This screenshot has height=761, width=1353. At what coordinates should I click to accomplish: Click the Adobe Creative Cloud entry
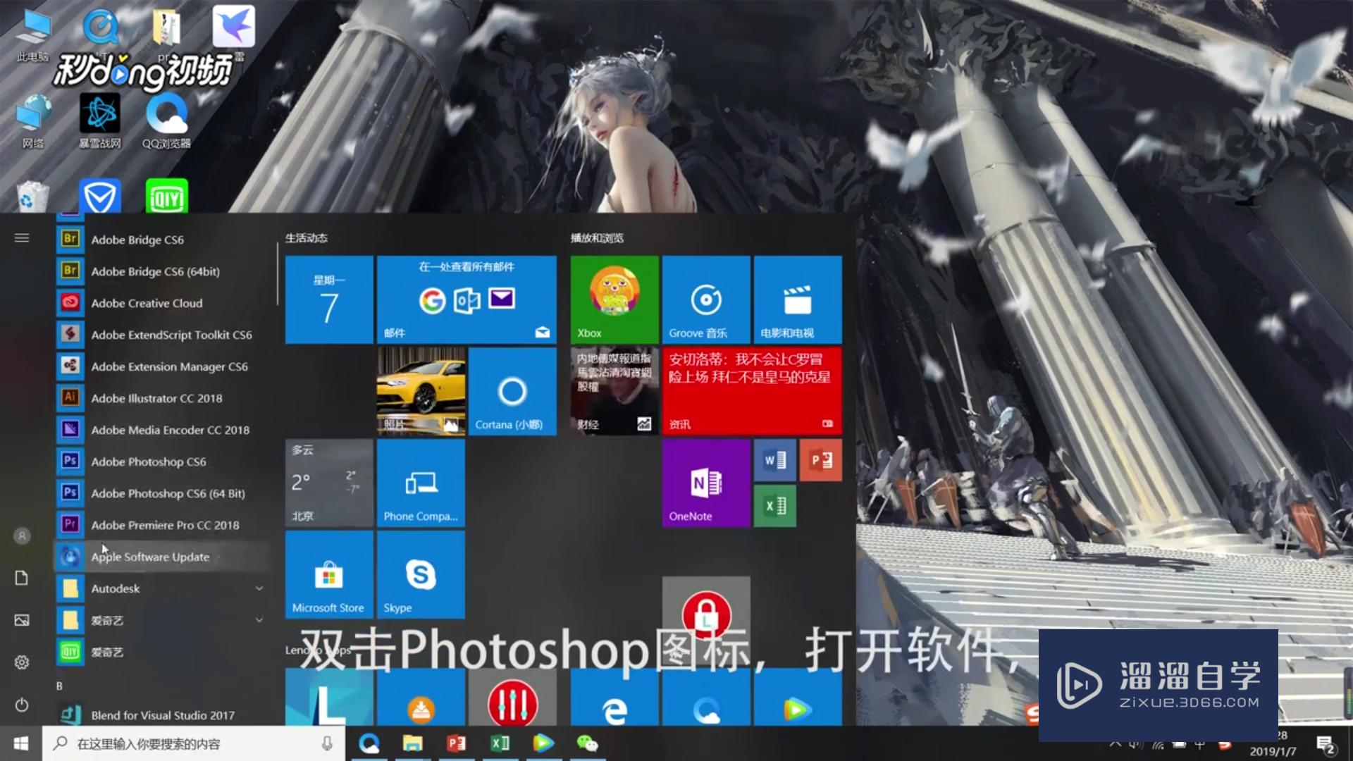(x=147, y=303)
